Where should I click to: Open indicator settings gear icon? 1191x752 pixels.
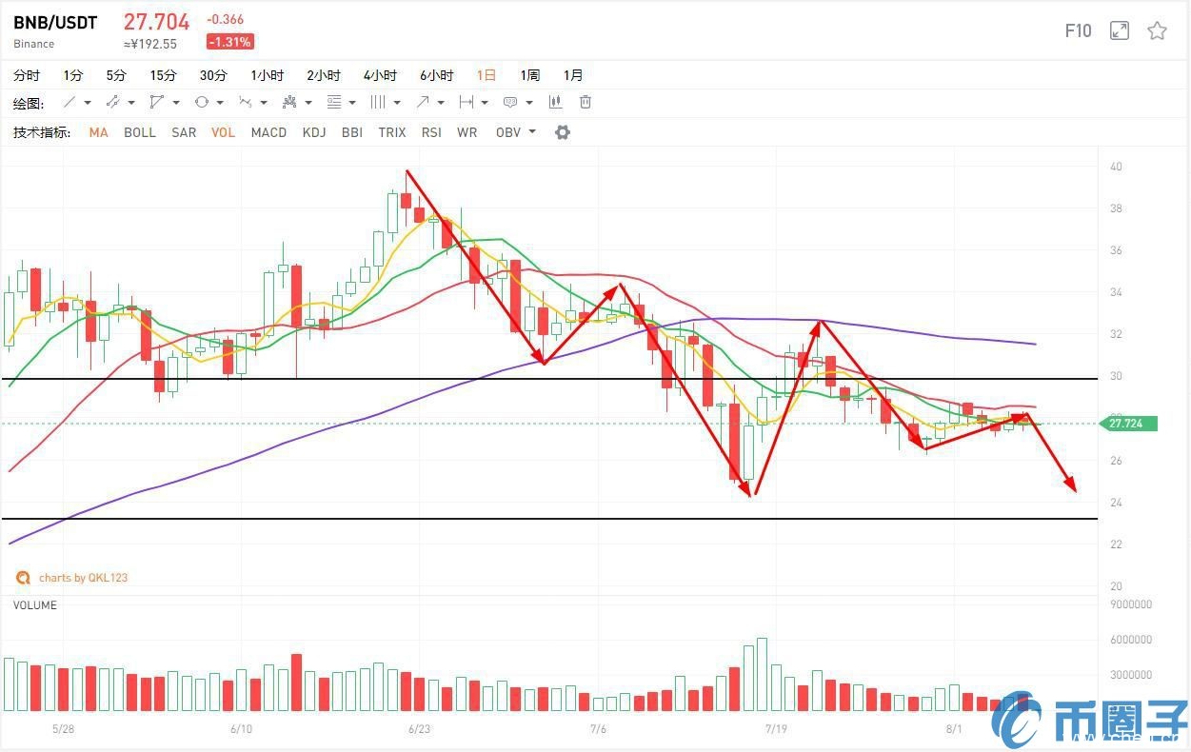(563, 132)
